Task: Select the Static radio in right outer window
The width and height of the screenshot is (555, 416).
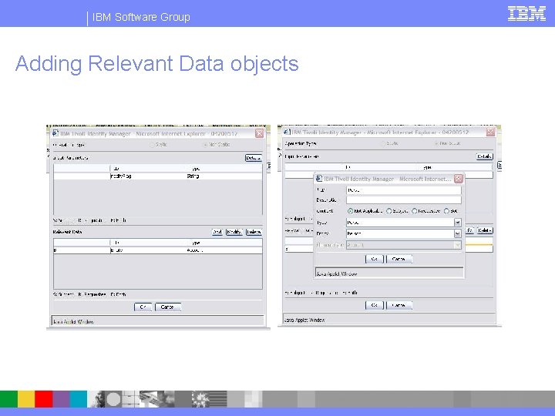Action: point(383,143)
